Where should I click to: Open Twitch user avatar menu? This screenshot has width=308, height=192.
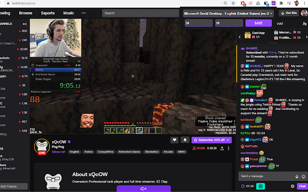(304, 13)
